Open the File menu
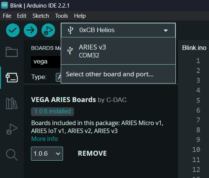This screenshot has width=209, height=178. pyautogui.click(x=7, y=16)
